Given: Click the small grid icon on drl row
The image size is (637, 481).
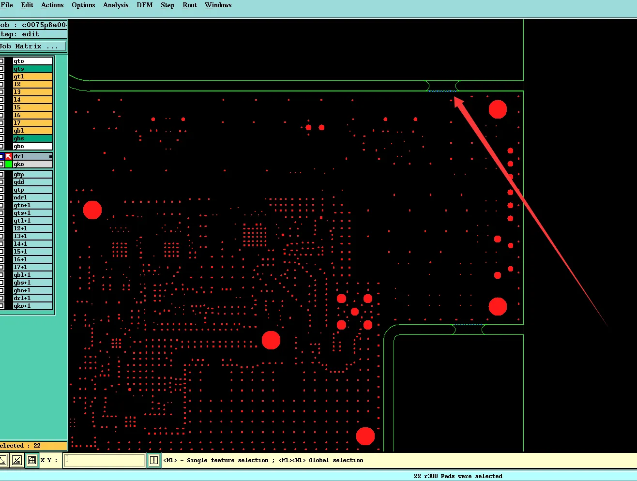Looking at the screenshot, I should click(x=50, y=156).
